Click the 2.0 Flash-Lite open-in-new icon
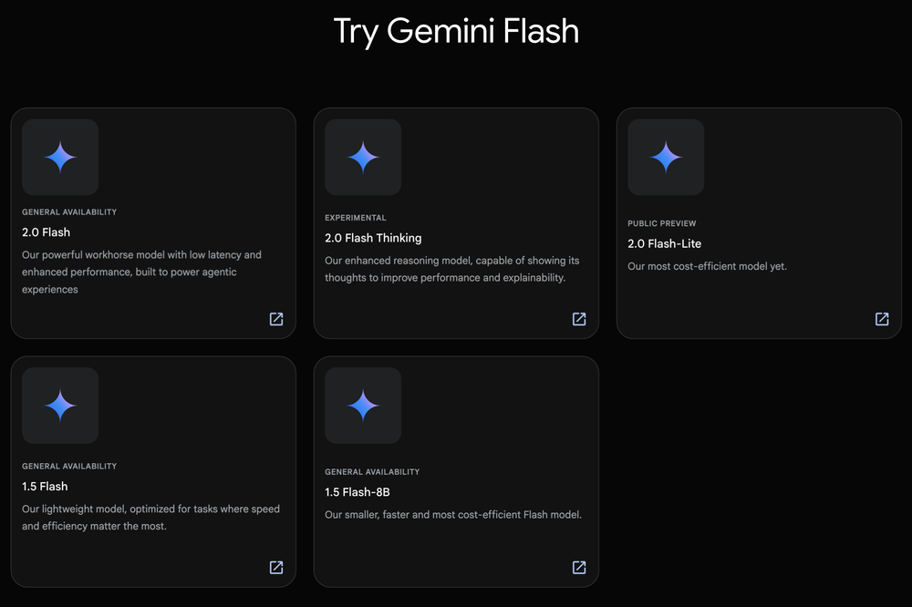 coord(882,319)
